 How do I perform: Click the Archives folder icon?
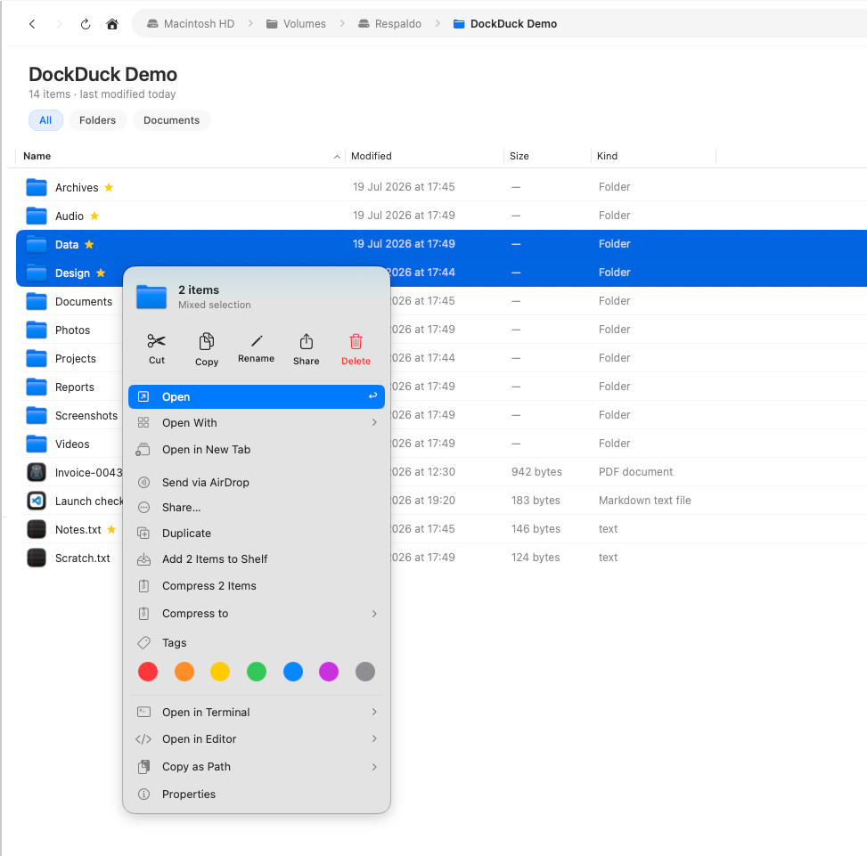37,187
